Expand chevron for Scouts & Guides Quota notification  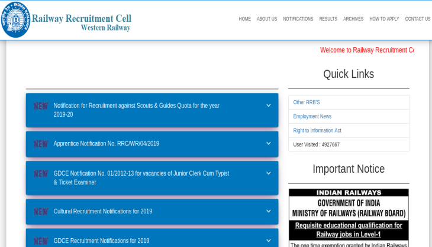click(268, 106)
